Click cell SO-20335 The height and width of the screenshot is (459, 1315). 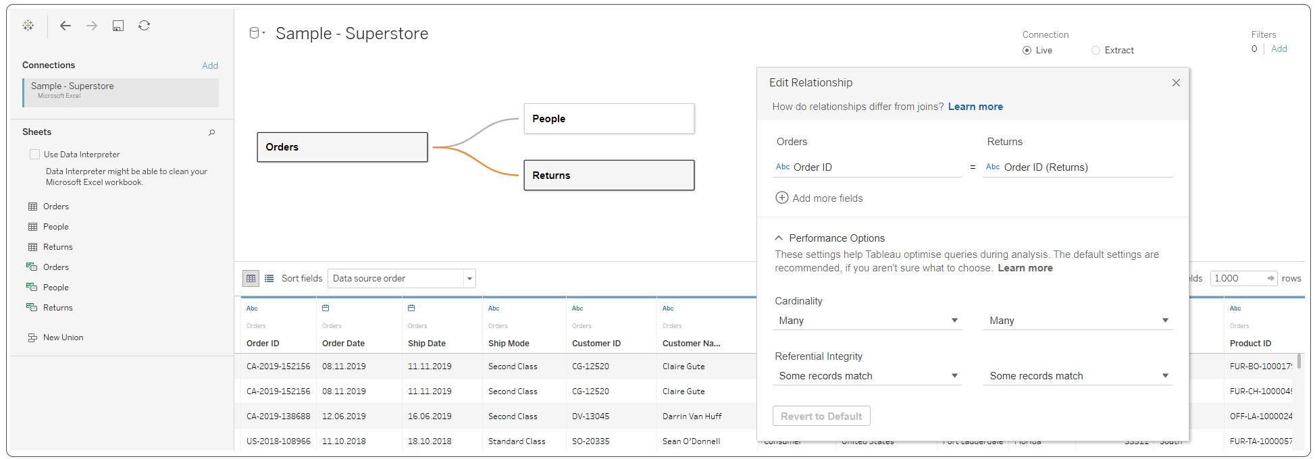tap(590, 441)
